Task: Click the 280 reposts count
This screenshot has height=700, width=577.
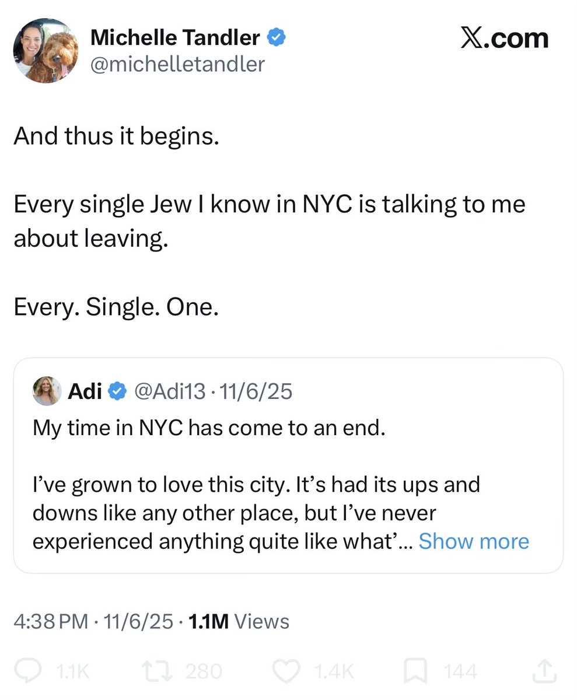Action: point(204,671)
